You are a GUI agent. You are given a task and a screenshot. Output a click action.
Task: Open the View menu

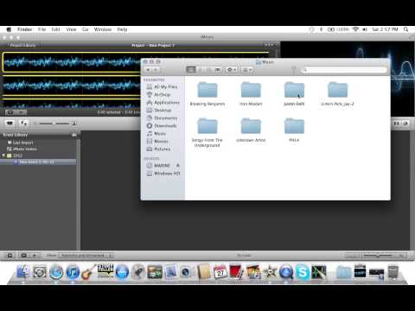coord(71,29)
